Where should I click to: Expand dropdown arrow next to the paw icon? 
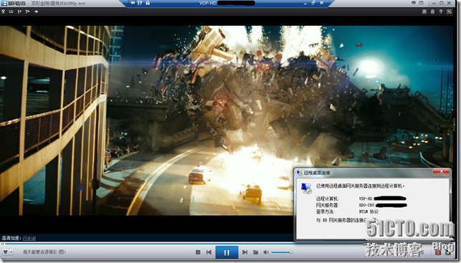click(x=11, y=252)
